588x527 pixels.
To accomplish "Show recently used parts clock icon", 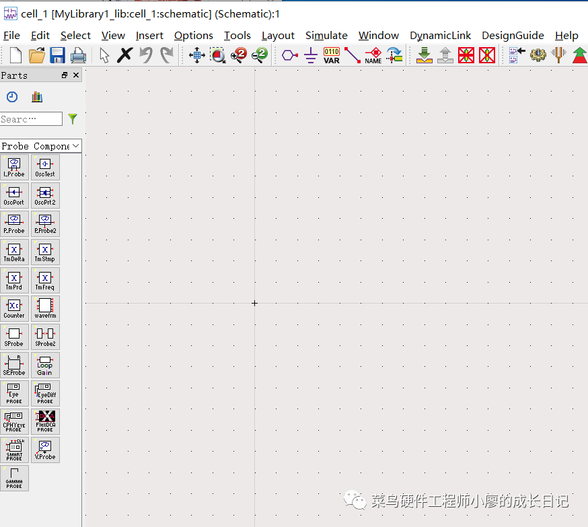I will (12, 97).
